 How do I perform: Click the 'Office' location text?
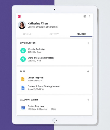[x=53, y=109]
